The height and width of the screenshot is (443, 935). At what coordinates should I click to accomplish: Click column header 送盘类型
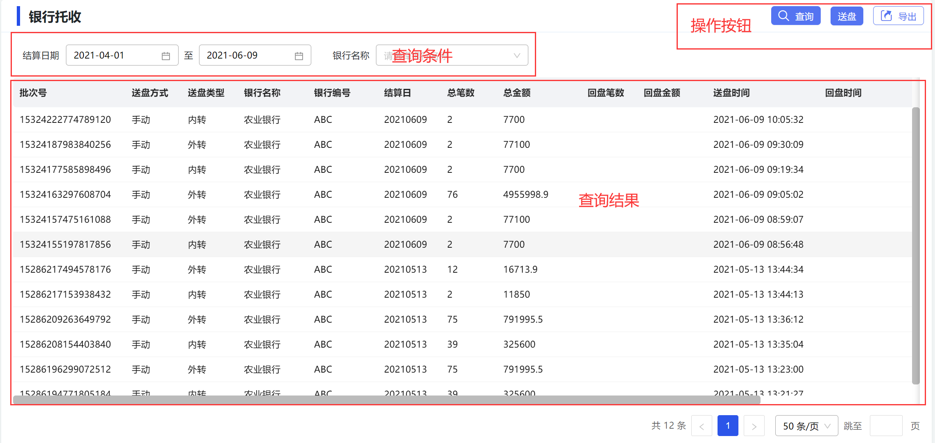coord(206,93)
